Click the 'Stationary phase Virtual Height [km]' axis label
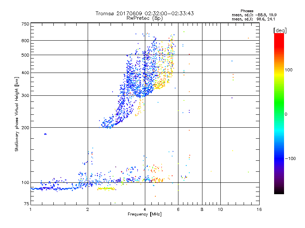Image resolution: width=305 pixels, height=228 pixels. tap(17, 114)
